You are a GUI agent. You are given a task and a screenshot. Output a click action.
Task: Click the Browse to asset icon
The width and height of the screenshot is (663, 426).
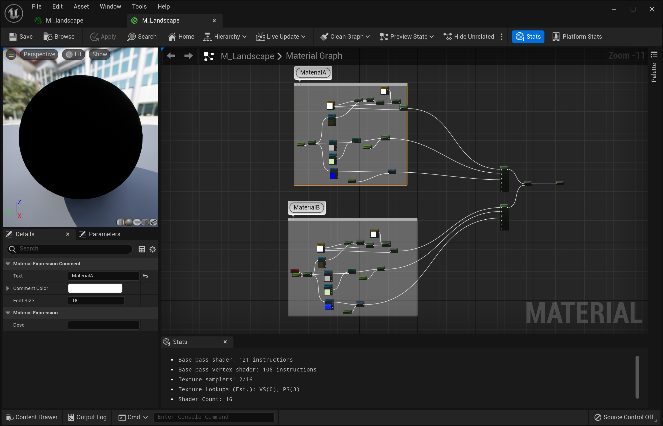tap(47, 37)
